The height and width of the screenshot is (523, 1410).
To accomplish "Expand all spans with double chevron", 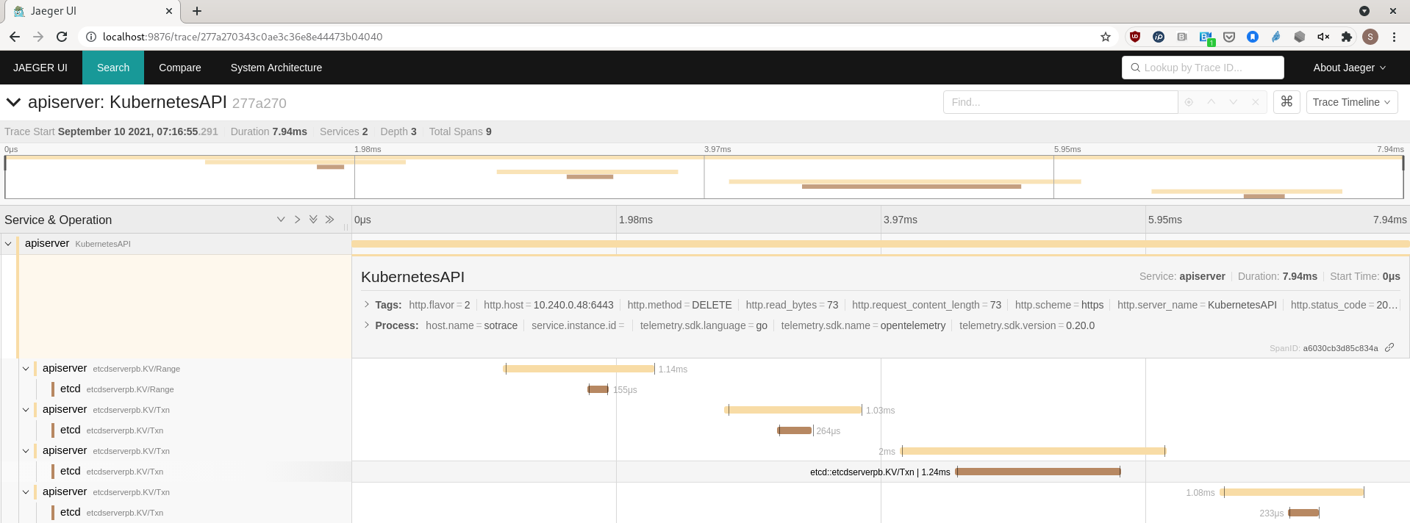I will [313, 220].
